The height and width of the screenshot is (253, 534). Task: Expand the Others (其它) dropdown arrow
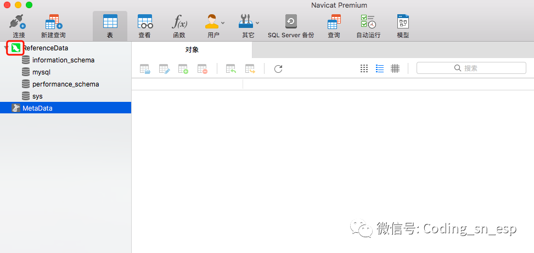(x=257, y=23)
